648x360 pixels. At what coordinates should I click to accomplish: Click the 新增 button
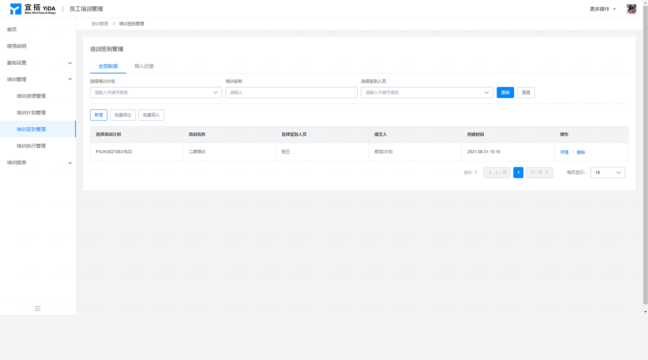(x=99, y=115)
